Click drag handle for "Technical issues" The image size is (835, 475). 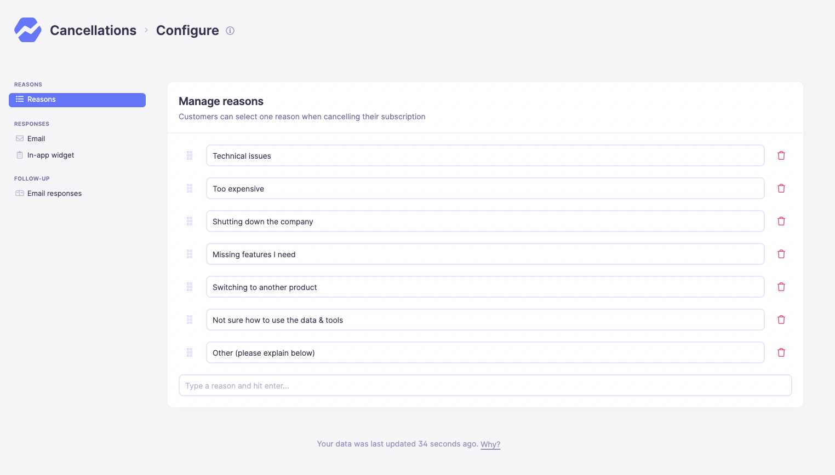click(x=190, y=155)
